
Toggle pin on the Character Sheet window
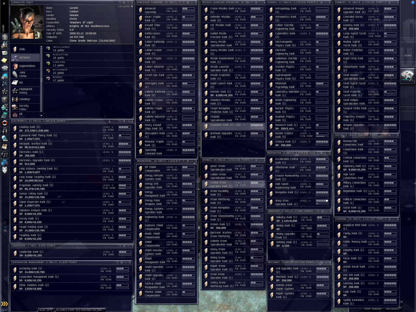tap(124, 3)
